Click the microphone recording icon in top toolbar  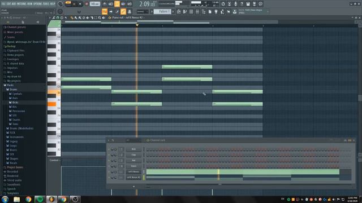pos(235,4)
